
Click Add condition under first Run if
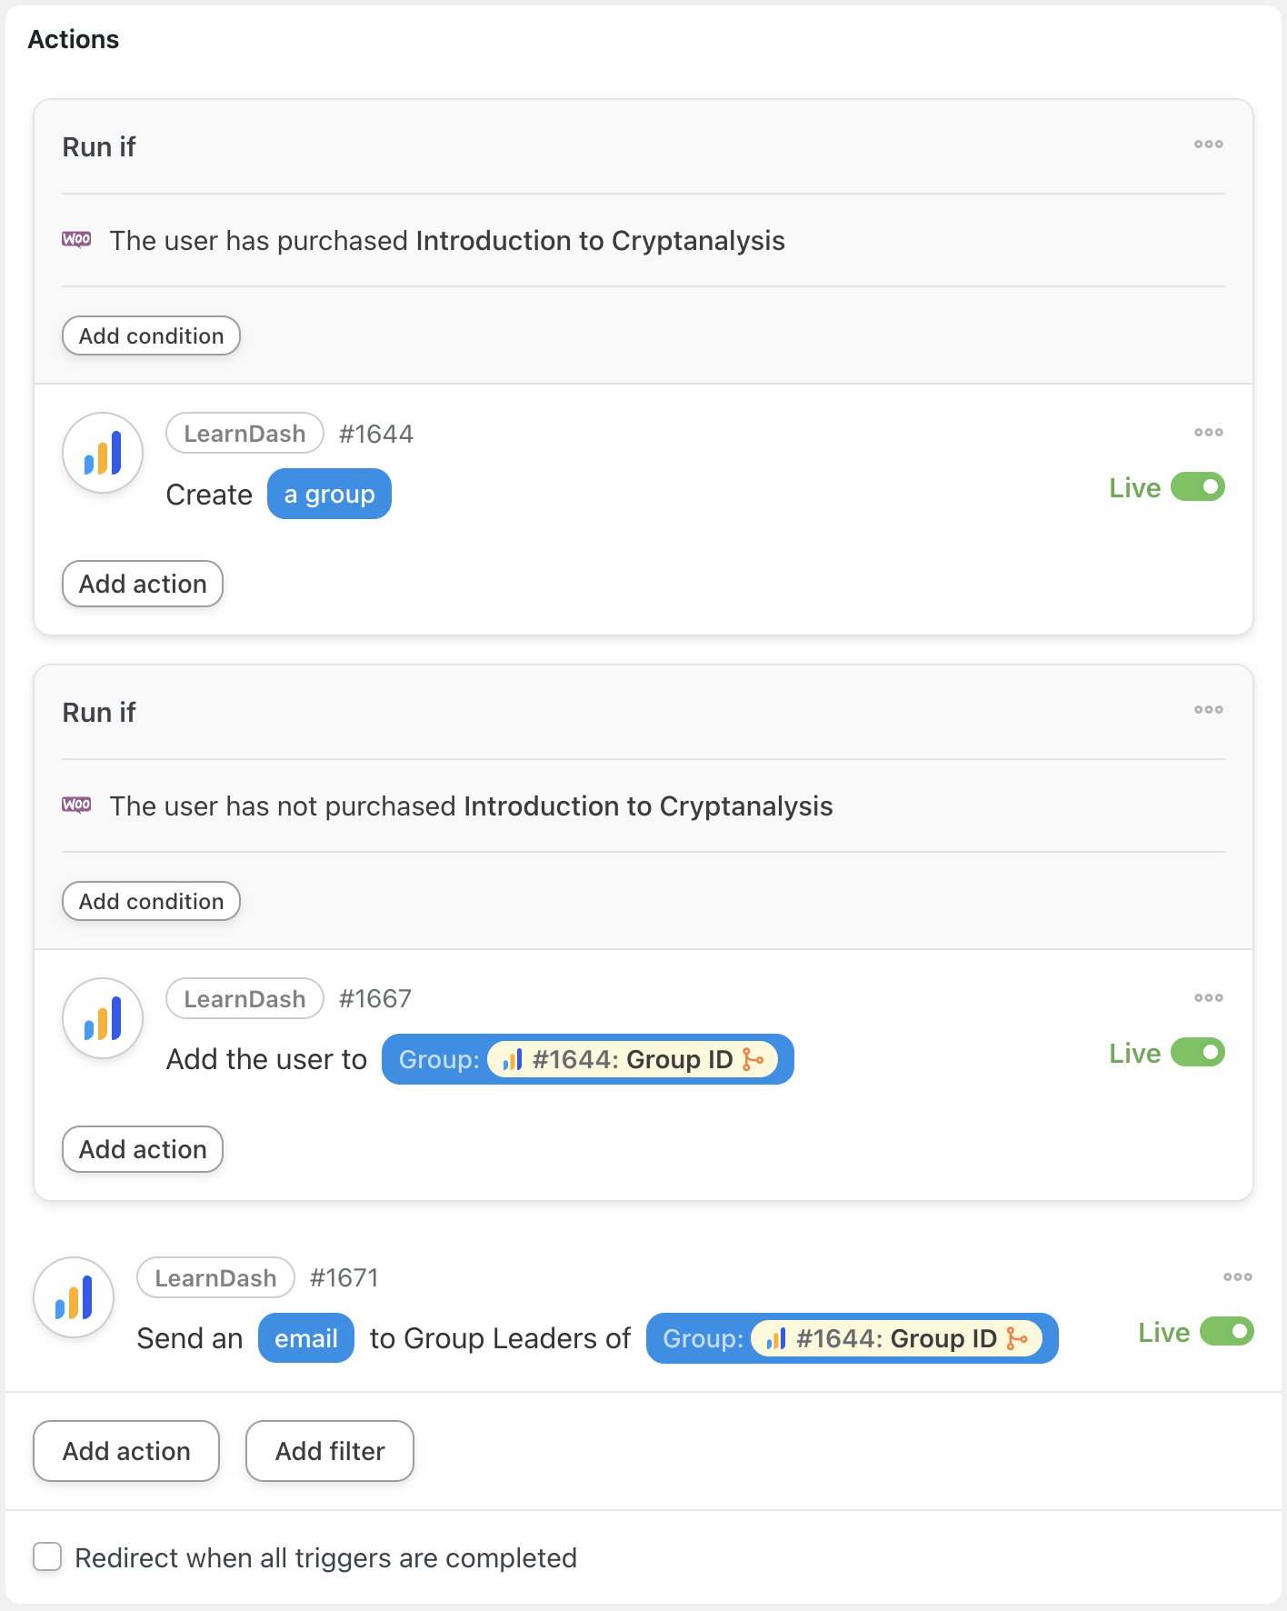151,336
